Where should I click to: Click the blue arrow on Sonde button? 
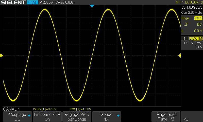click(x=118, y=115)
